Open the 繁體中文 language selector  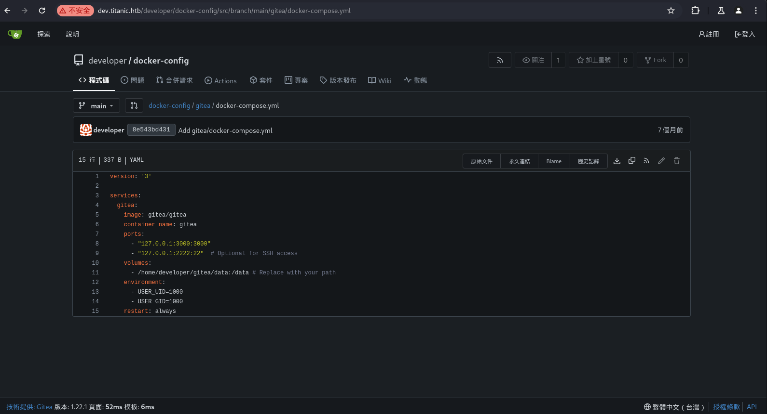coord(674,407)
